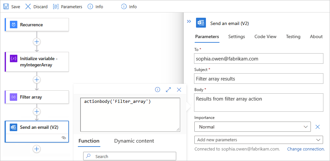Select the Send an email (V2) step
Screen dimensions: 330x161
click(x=39, y=127)
